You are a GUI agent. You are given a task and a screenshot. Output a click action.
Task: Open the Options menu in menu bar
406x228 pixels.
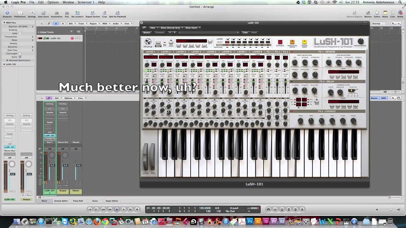(x=53, y=2)
